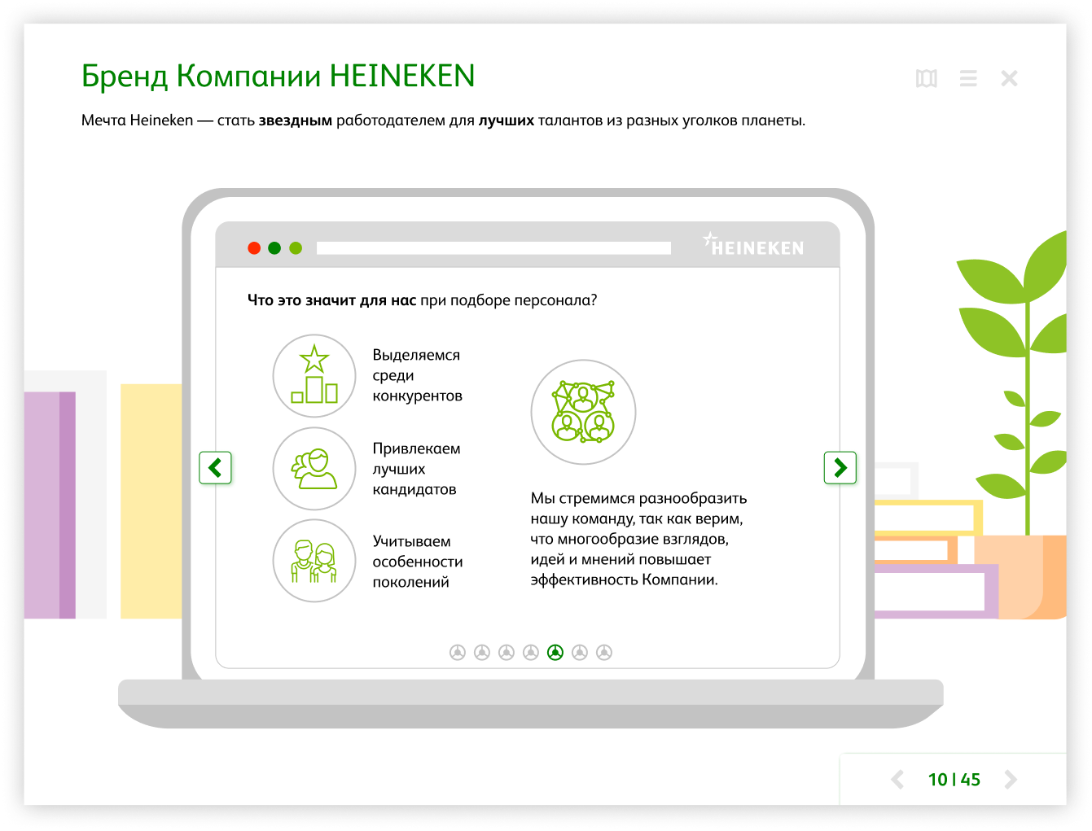The image size is (1092, 831).
Task: Select the fourth carousel star dot
Action: [531, 652]
